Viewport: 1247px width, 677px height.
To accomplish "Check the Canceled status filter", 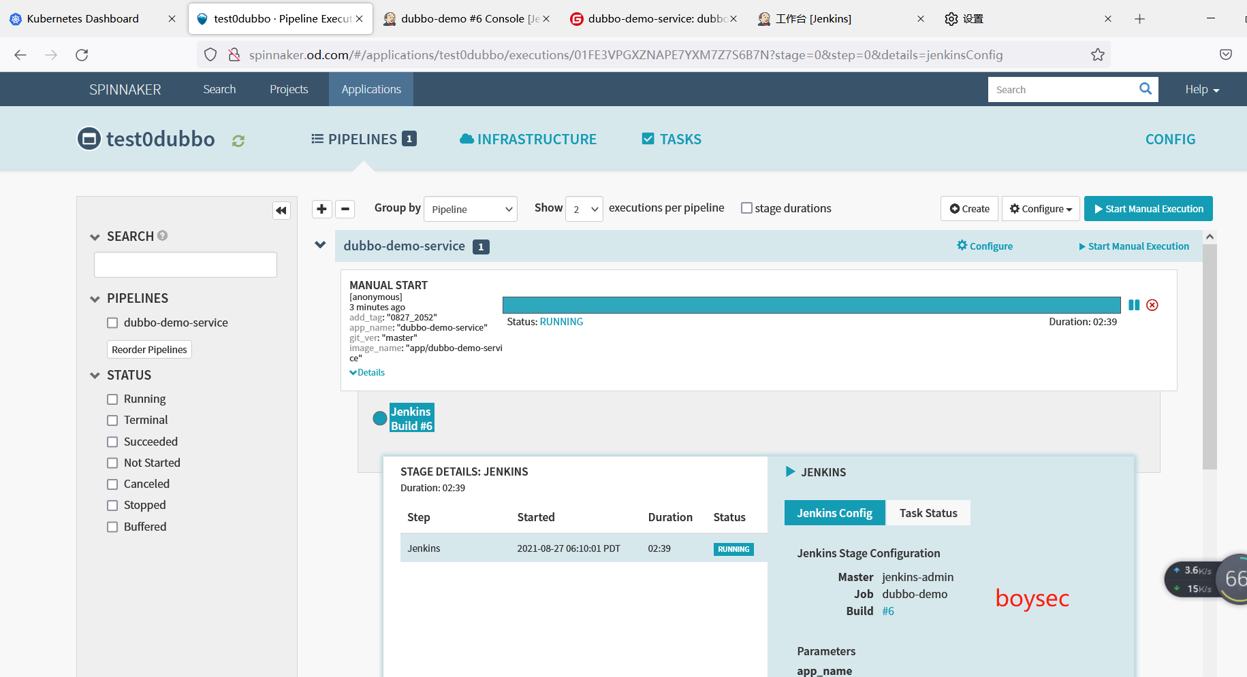I will [112, 484].
